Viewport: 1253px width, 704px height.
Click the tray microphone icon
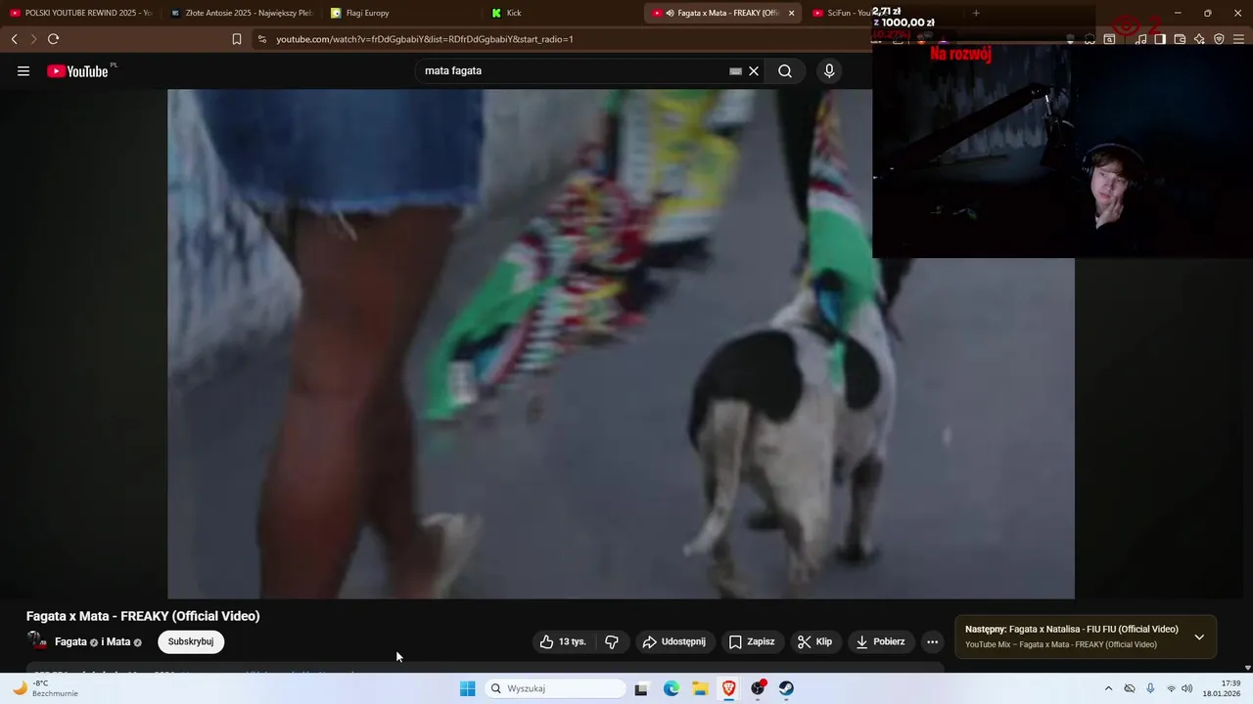(x=1150, y=688)
